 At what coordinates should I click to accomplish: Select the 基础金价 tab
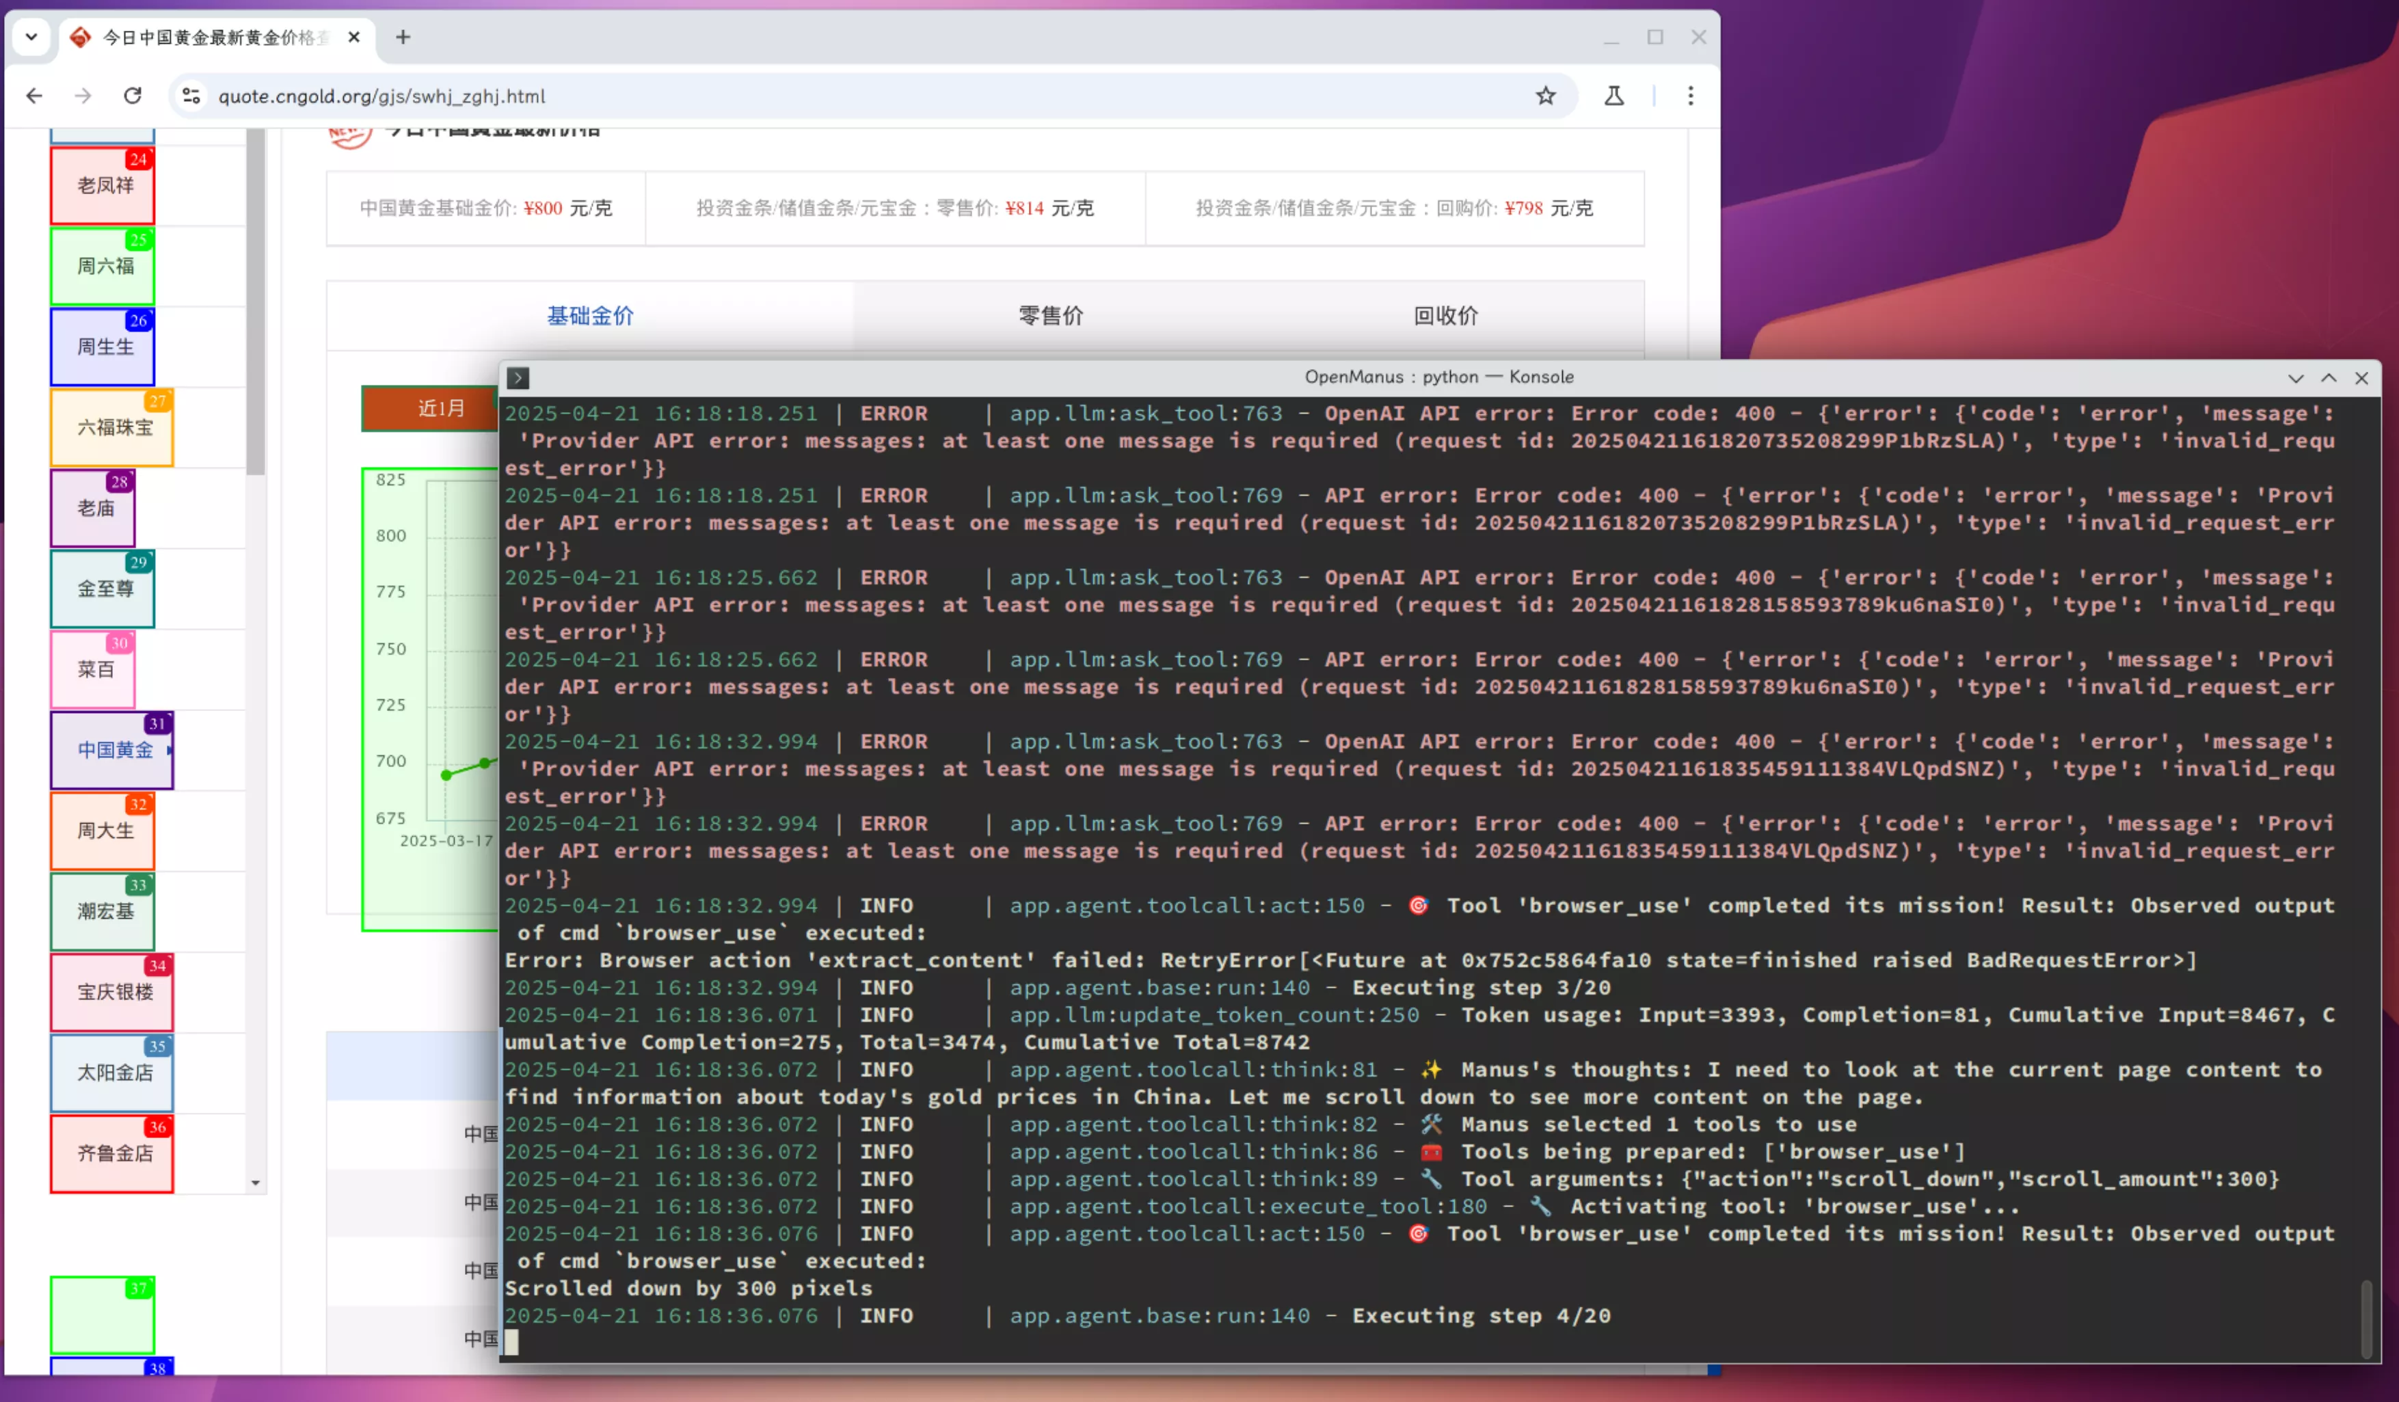[x=590, y=316]
